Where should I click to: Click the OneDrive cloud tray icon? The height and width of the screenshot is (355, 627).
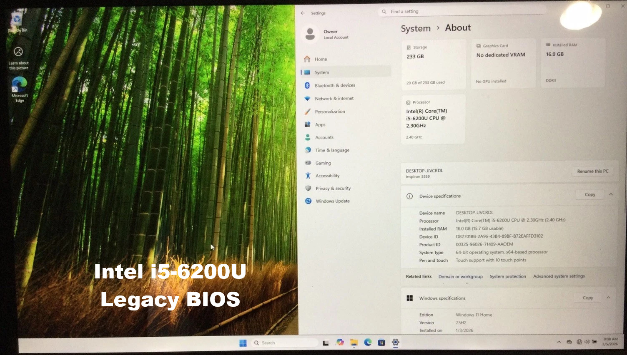point(569,342)
